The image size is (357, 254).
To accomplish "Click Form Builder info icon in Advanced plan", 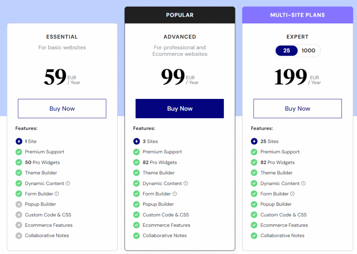I will (175, 194).
